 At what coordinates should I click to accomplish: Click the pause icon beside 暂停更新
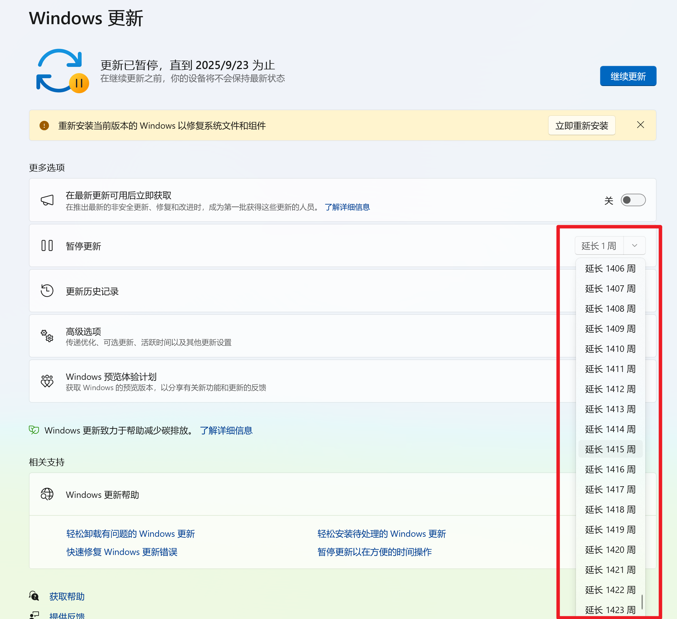(47, 245)
